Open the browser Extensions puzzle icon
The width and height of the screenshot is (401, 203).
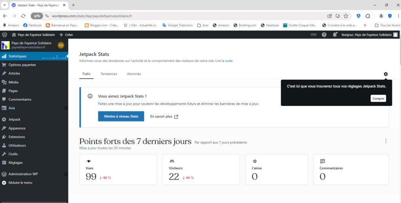(x=368, y=16)
